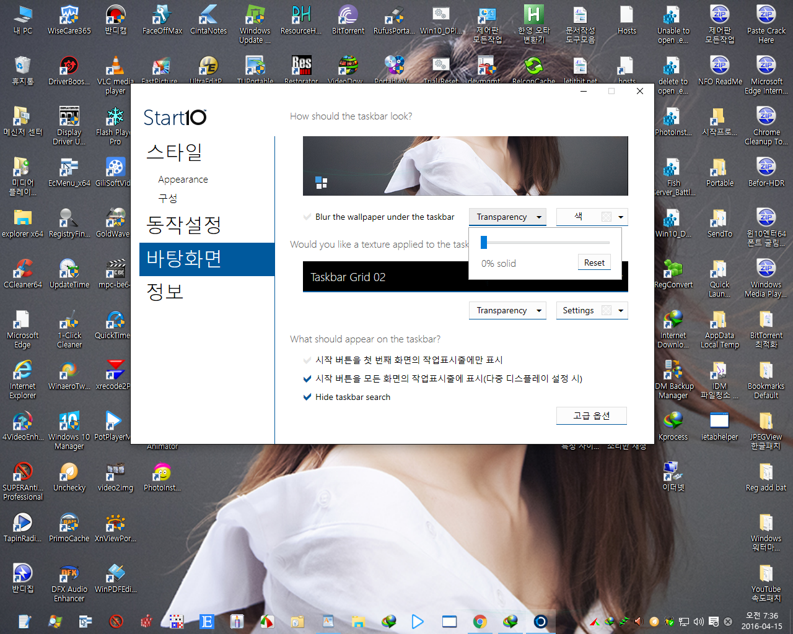Viewport: 793px width, 634px height.
Task: Open the 스타일 section in Start10 sidebar
Action: point(174,152)
